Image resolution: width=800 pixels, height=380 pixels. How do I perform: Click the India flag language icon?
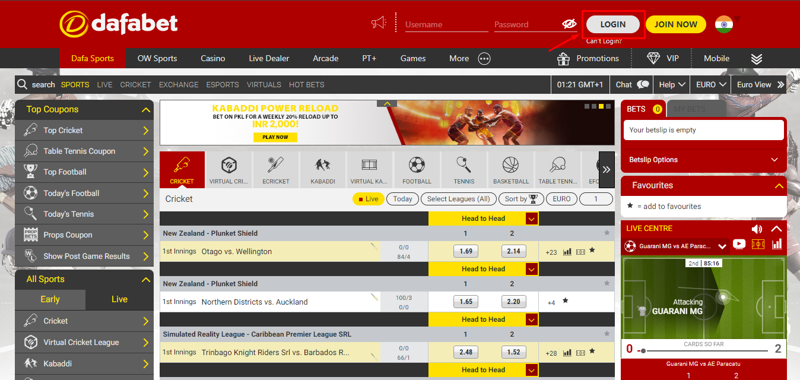click(x=724, y=24)
